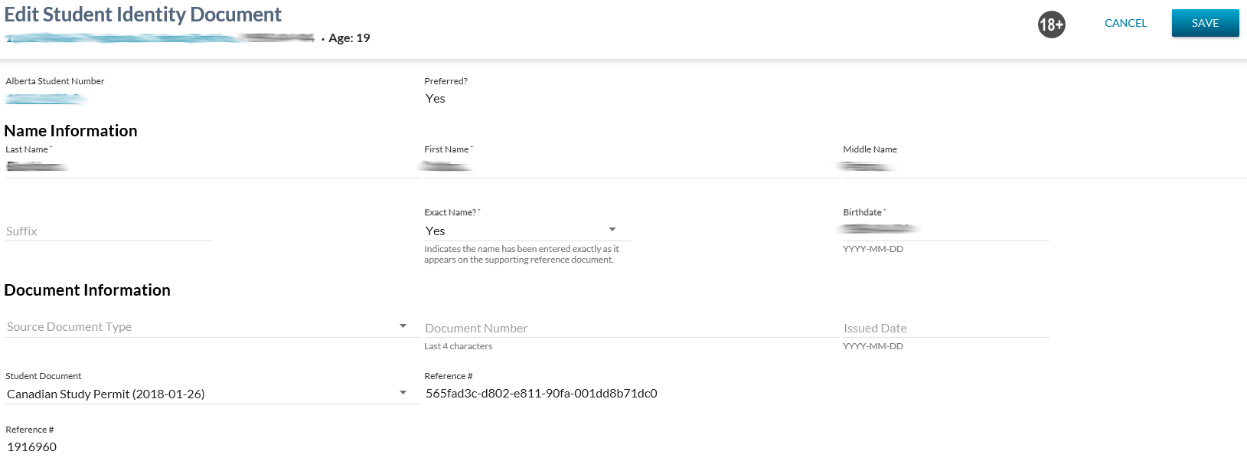
Task: Click the Preferred? Yes value
Action: click(435, 99)
